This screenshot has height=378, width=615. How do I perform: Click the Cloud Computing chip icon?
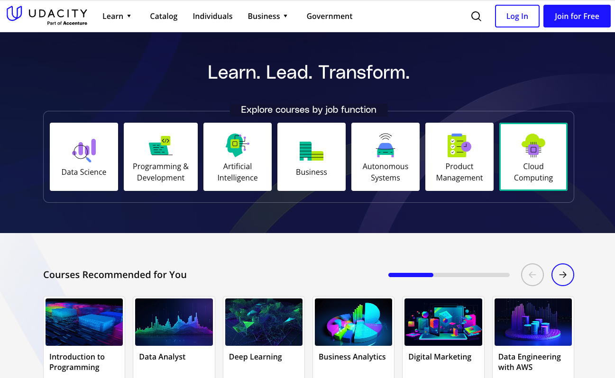[533, 145]
